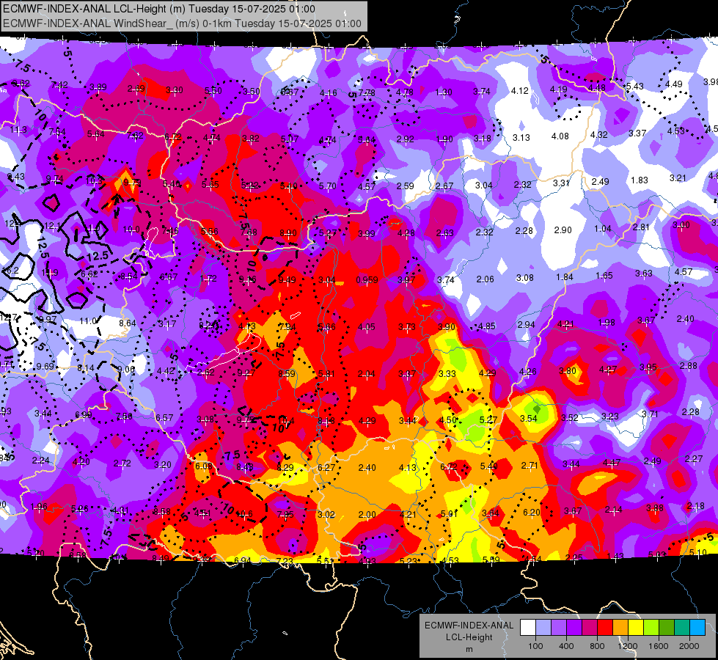Click the wind shear value 1.65
The height and width of the screenshot is (660, 718).
tap(604, 275)
